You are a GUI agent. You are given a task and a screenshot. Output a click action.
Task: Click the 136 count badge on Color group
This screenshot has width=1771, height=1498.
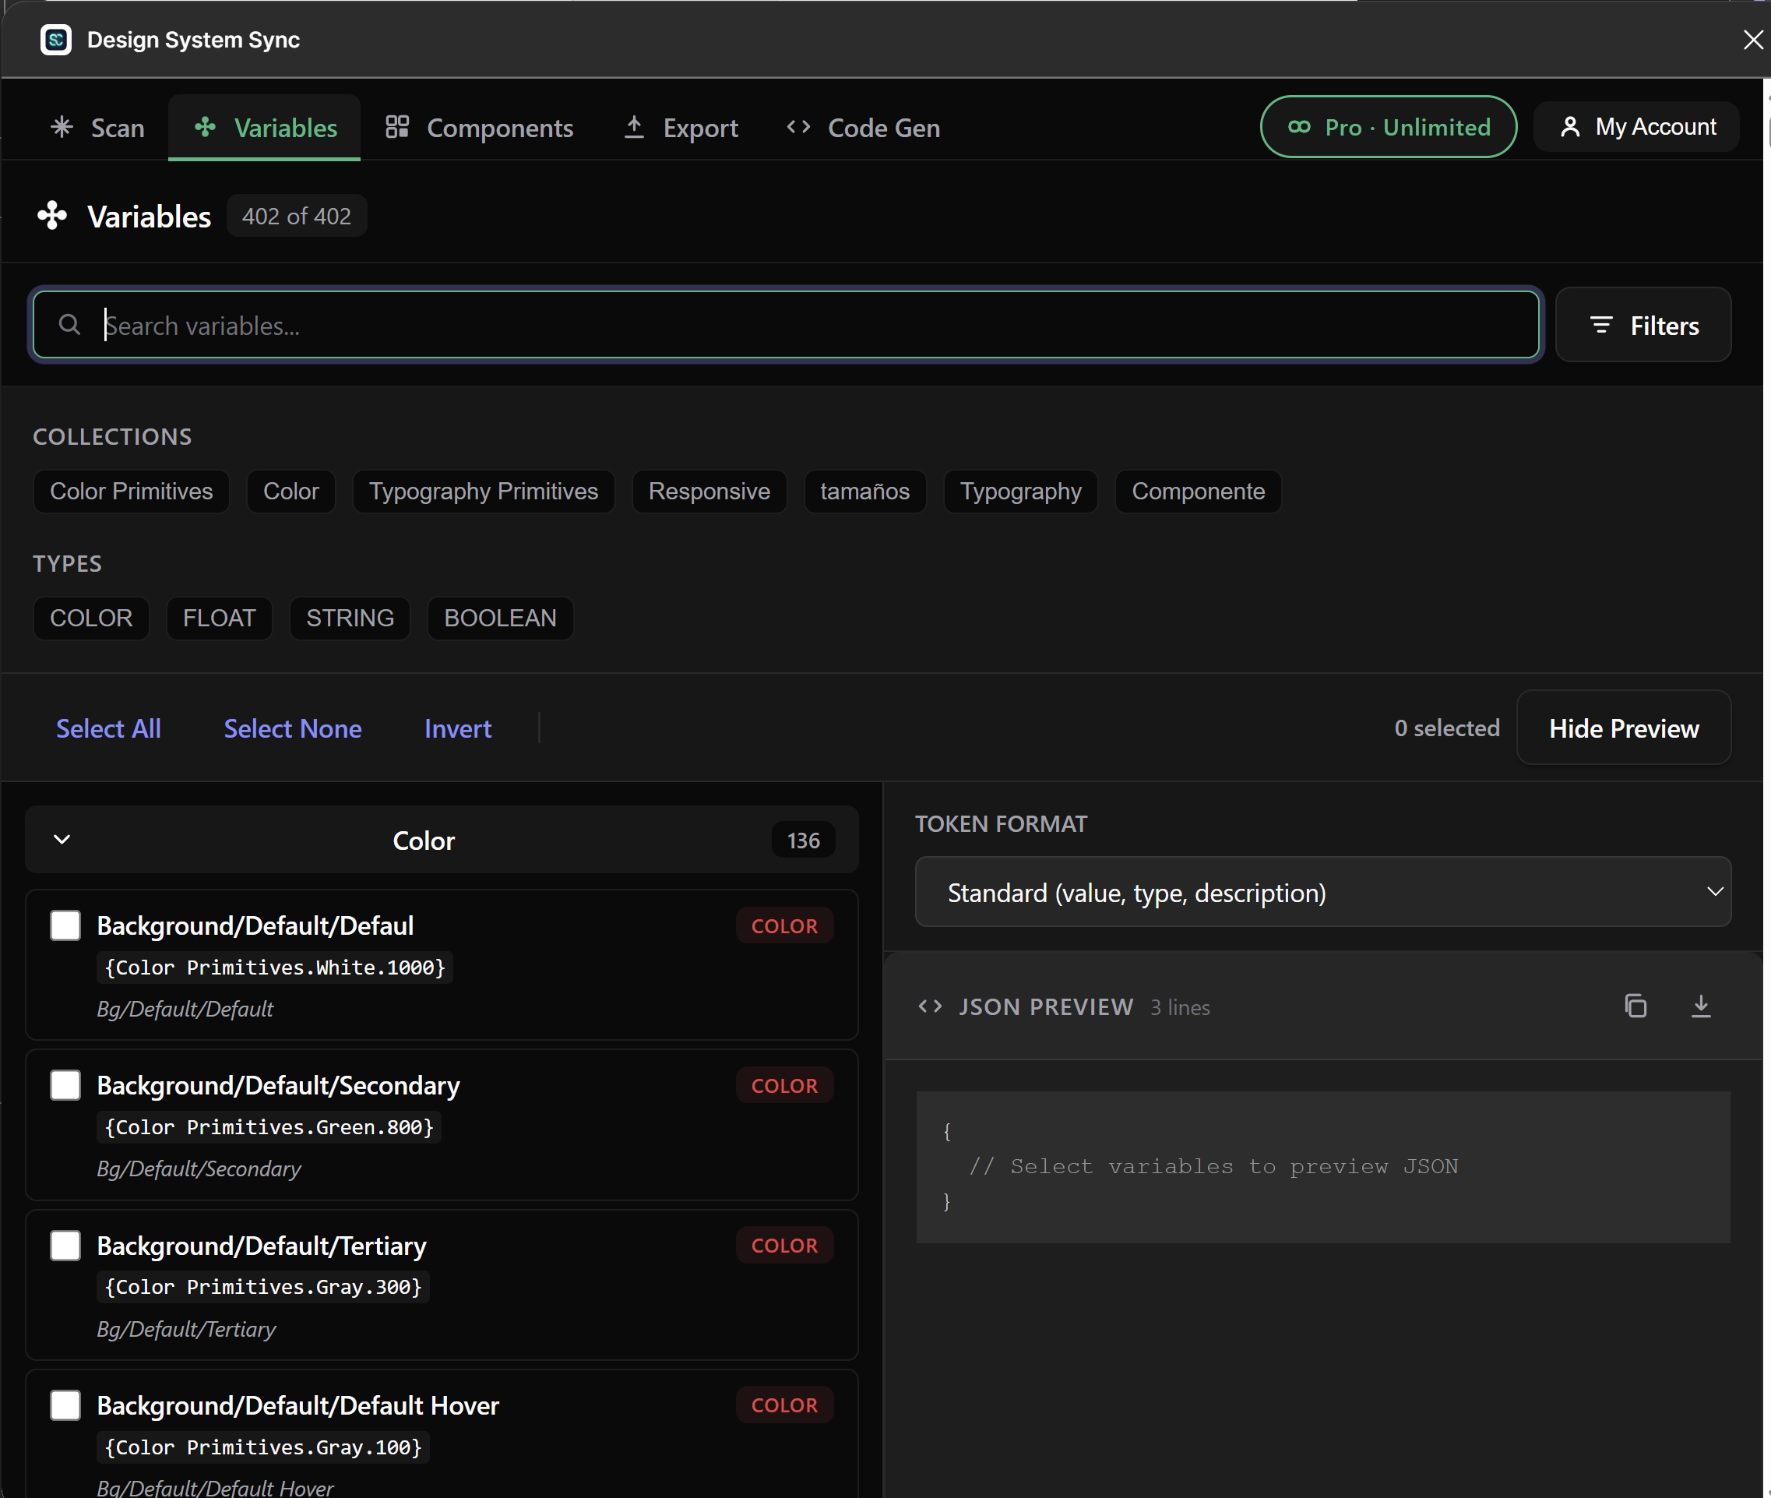[803, 841]
